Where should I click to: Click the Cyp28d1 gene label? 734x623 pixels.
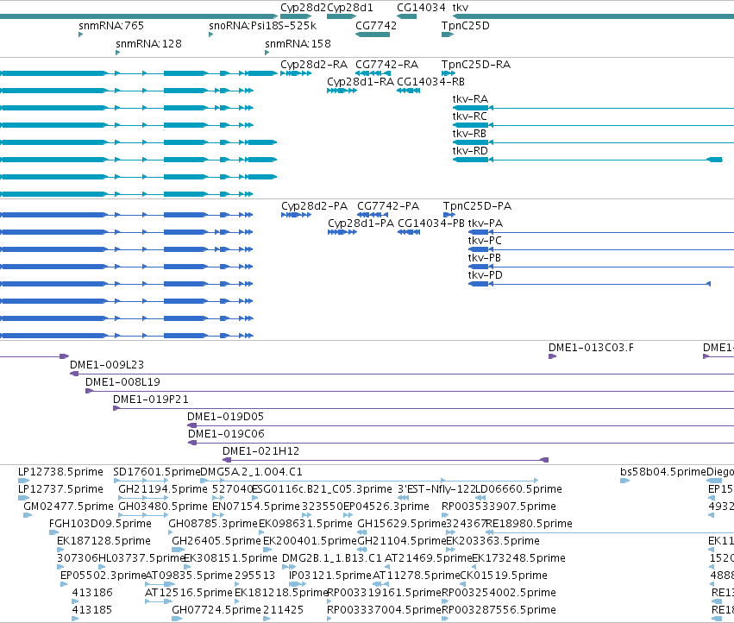(350, 8)
